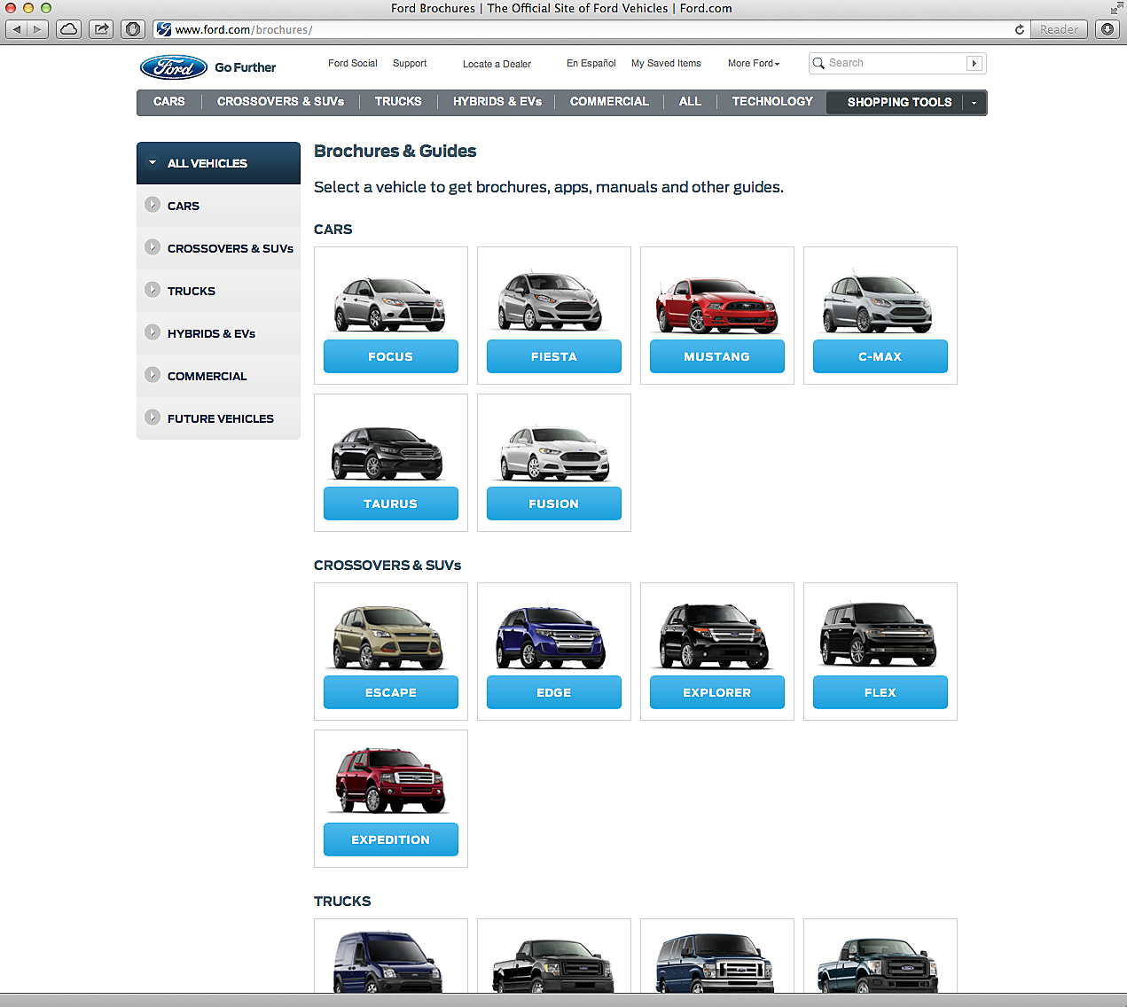Click the ESCAPE button
This screenshot has height=1007, width=1127.
[x=391, y=692]
